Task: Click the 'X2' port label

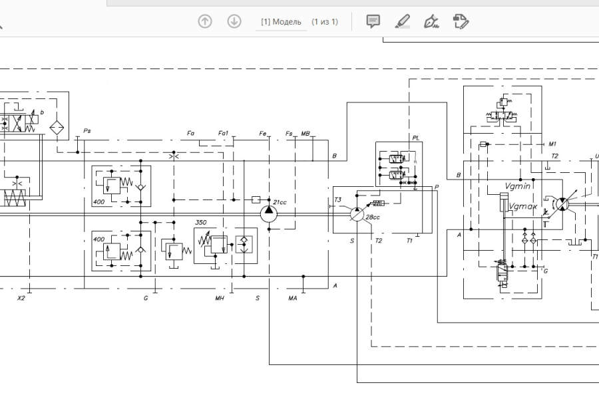Action: (x=21, y=298)
